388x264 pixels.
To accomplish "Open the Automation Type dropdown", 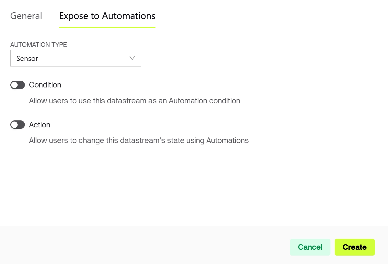I will 75,58.
